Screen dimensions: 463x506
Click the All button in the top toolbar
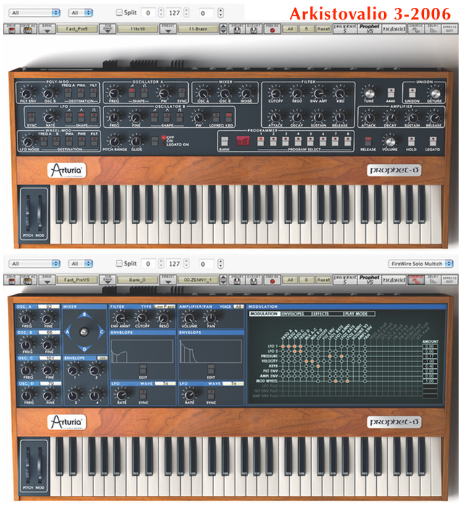click(290, 29)
